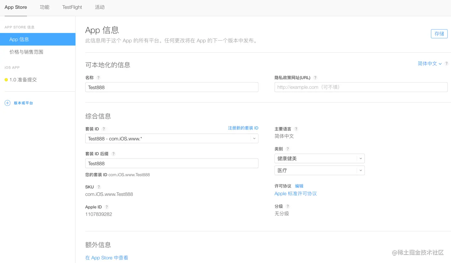
Task: Click the 隐私政策网址 URL input field
Action: coord(361,87)
